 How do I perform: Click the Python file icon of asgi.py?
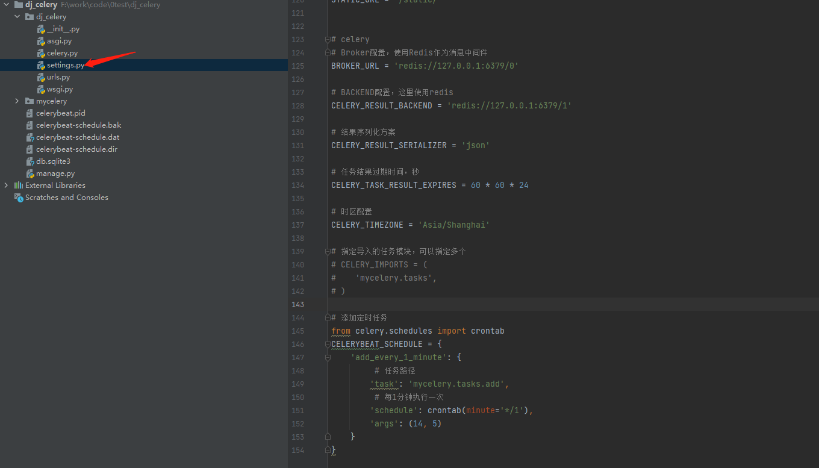coord(41,41)
